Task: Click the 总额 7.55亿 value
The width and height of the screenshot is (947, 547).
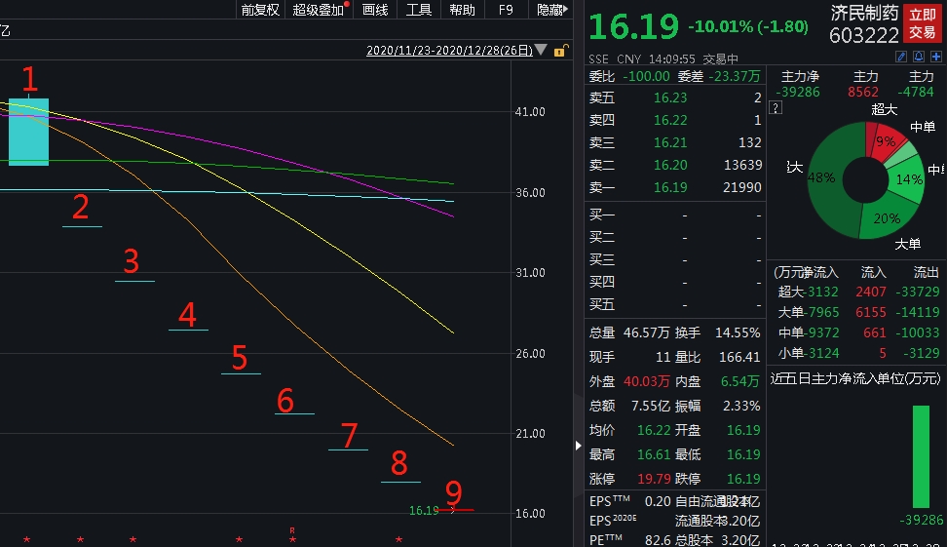Action: pyautogui.click(x=651, y=406)
